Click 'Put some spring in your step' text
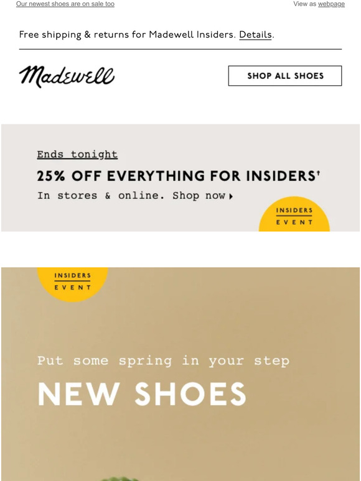 click(x=163, y=361)
